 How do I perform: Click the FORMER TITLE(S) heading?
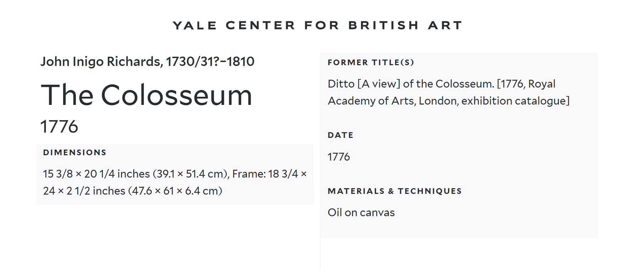(371, 63)
